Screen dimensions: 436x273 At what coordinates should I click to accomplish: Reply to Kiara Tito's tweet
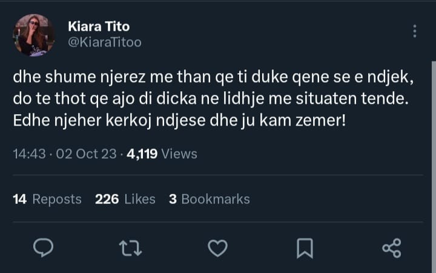tap(43, 247)
